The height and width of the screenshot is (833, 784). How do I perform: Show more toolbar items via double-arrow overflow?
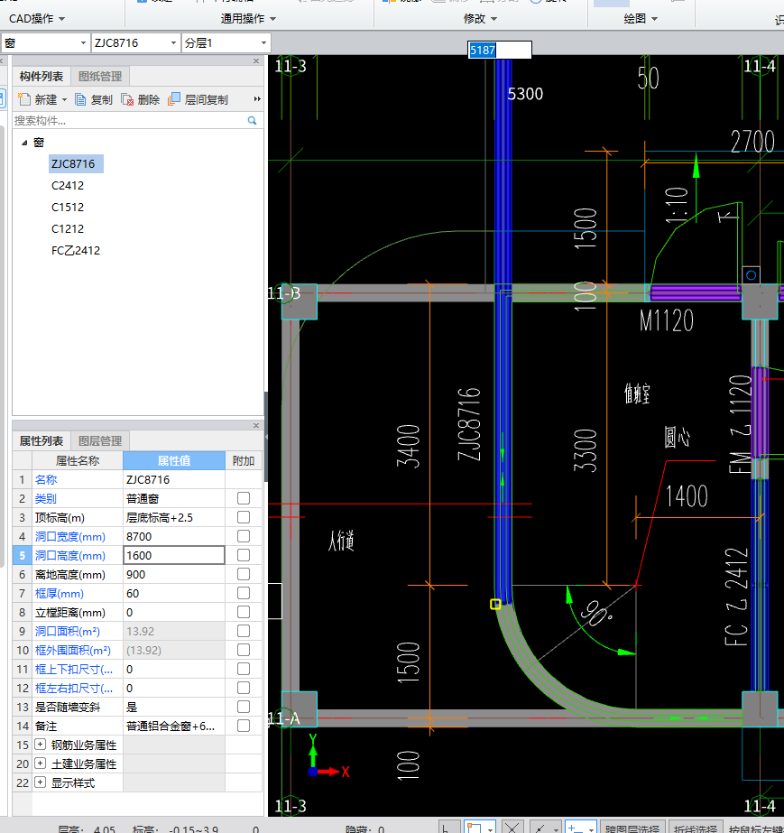pos(258,99)
